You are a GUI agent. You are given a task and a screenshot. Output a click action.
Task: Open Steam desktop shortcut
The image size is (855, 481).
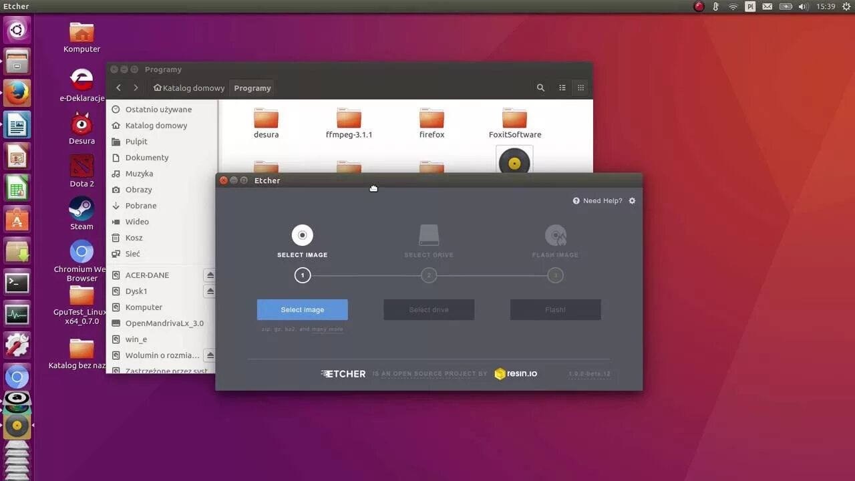81,214
